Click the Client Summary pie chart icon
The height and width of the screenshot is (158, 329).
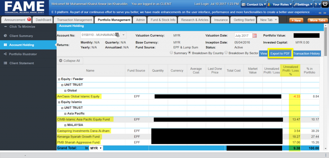[5, 36]
